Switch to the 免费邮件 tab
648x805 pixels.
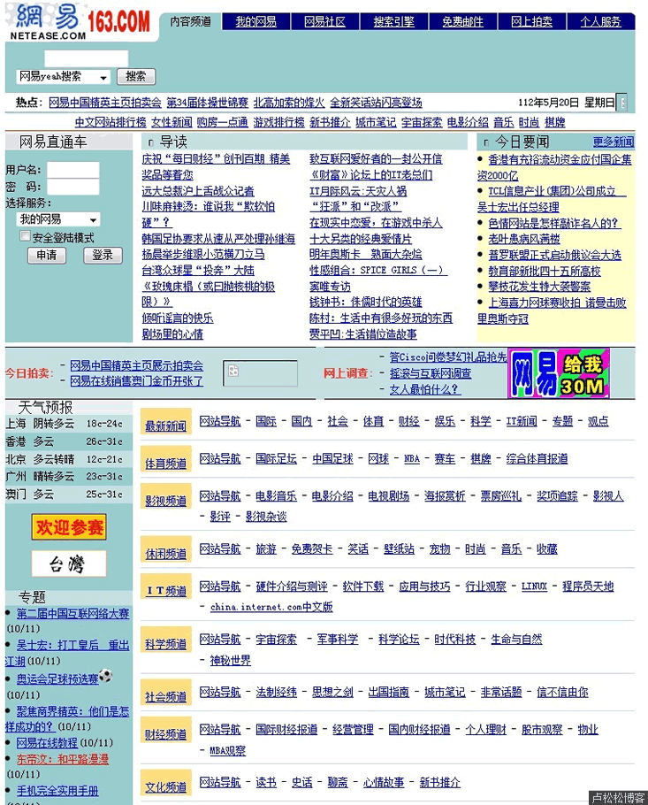[x=462, y=22]
